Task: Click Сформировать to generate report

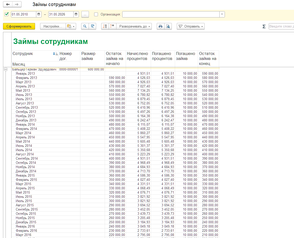Action: click(x=19, y=26)
